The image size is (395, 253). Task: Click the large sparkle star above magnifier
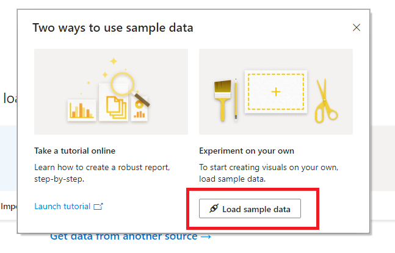[x=113, y=61]
